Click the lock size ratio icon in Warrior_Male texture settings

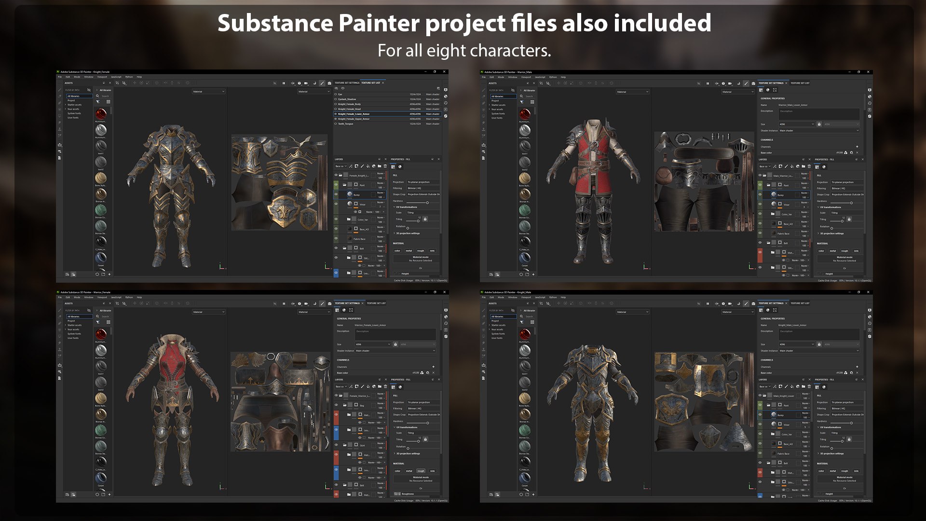coord(819,124)
